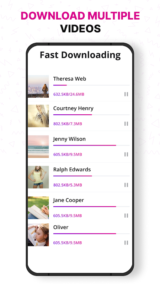160x284 pixels.
Task: Open Theresa Web video thumbnail
Action: coord(38,86)
